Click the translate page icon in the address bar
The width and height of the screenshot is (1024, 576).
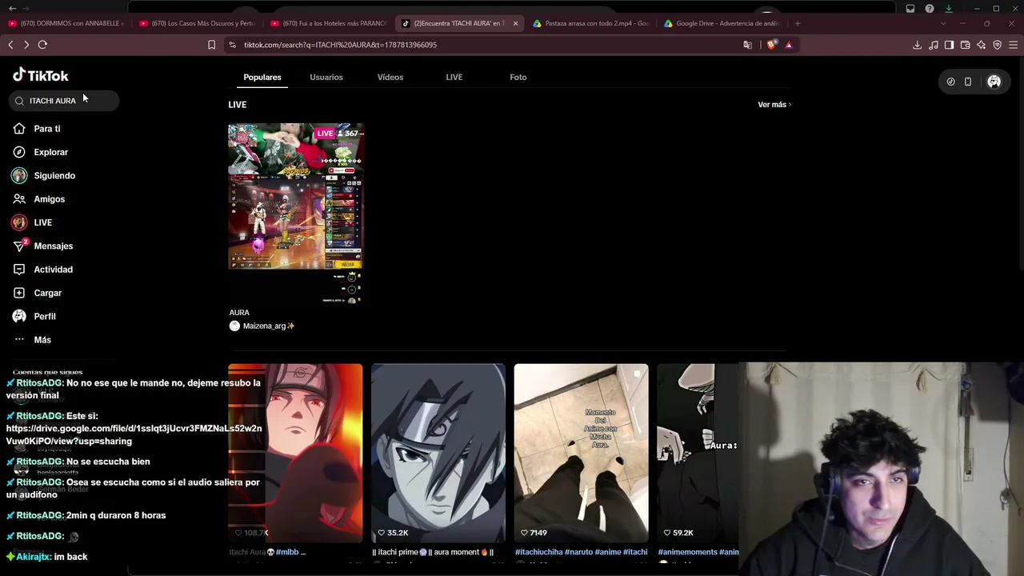[748, 45]
